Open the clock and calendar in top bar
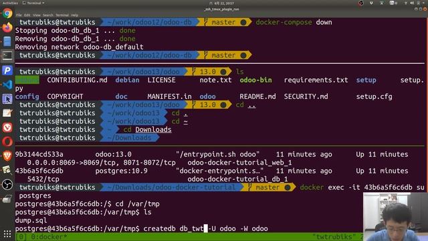The image size is (428, 241). [221, 3]
